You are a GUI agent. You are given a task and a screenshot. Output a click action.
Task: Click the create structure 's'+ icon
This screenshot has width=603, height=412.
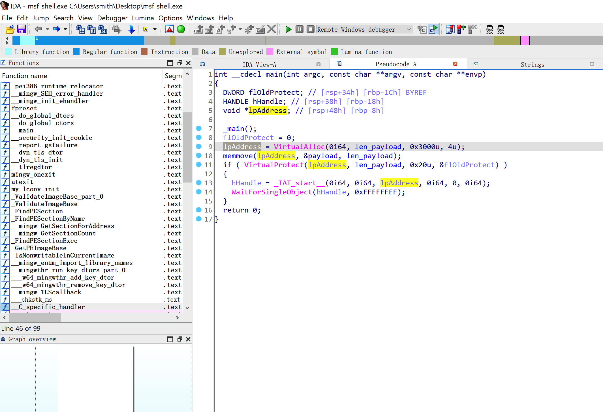pyautogui.click(x=232, y=29)
